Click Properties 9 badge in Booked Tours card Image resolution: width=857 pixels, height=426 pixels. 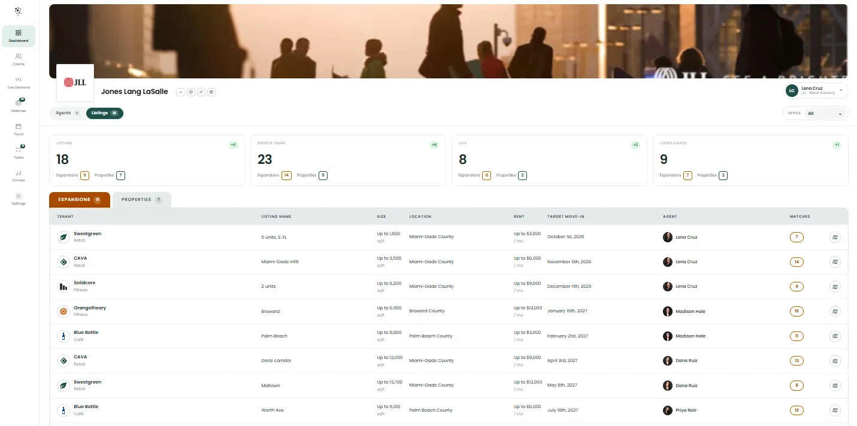point(323,175)
